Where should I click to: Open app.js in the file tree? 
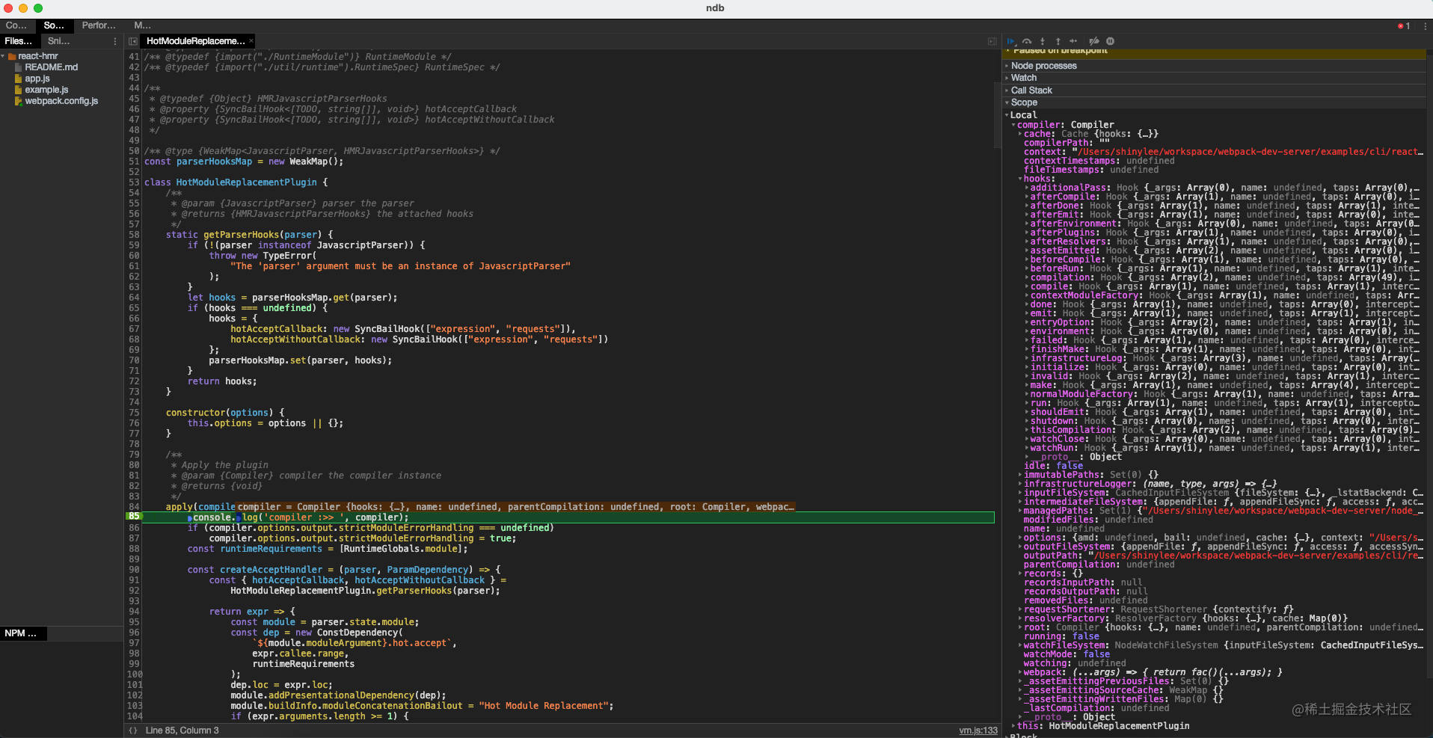click(x=37, y=79)
